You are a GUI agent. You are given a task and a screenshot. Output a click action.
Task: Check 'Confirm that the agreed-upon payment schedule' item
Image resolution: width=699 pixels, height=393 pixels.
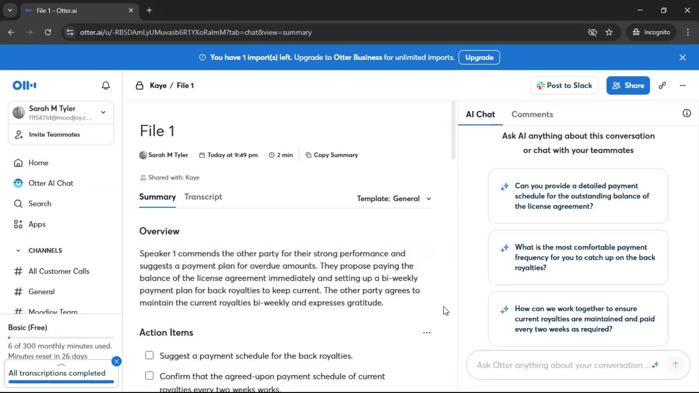coord(149,376)
